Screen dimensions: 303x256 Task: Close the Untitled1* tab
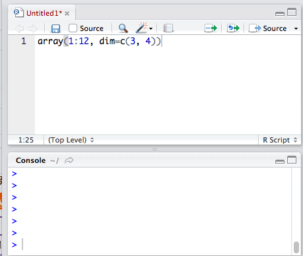(x=67, y=14)
